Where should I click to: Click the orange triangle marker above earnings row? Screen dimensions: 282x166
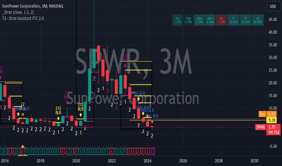pos(22,146)
